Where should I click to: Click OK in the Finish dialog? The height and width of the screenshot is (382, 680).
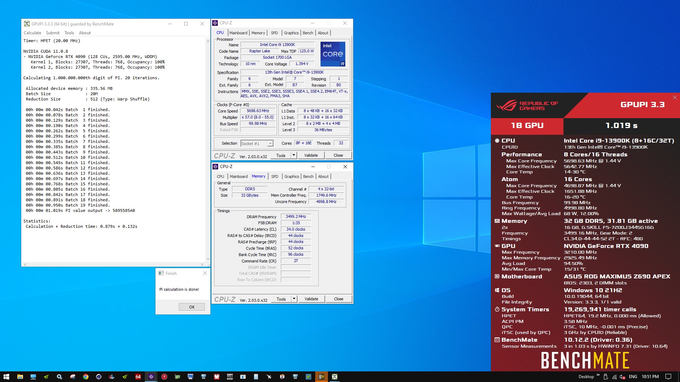[x=192, y=307]
